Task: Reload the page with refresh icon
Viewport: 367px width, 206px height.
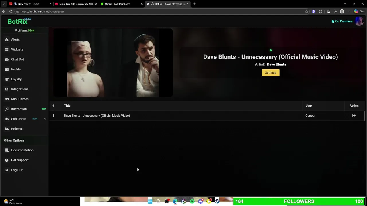Action: (x=11, y=11)
